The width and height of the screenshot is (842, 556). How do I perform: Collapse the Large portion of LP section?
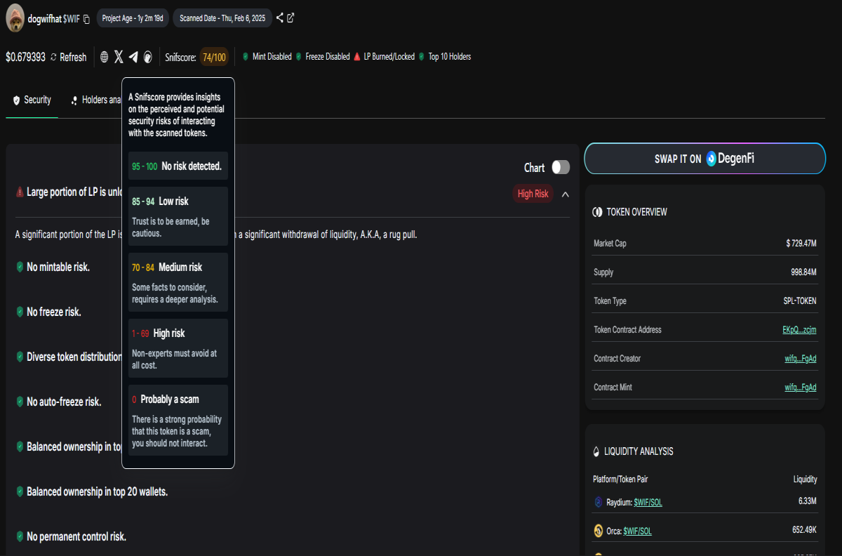click(x=566, y=194)
